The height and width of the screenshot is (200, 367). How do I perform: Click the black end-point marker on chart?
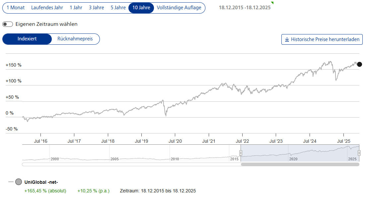(359, 64)
